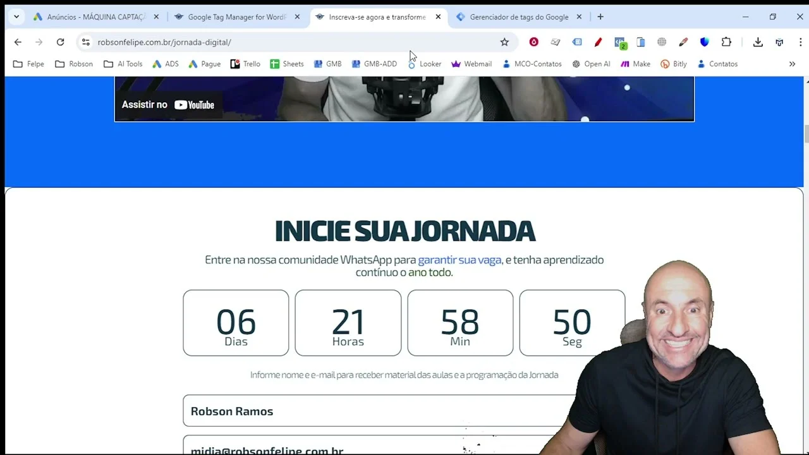Open the Felpe bookmarks folder
Screen dimensions: 809x455
28,64
